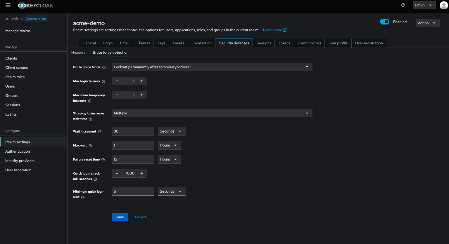Open the User profile tab
The height and width of the screenshot is (244, 449).
click(x=338, y=43)
